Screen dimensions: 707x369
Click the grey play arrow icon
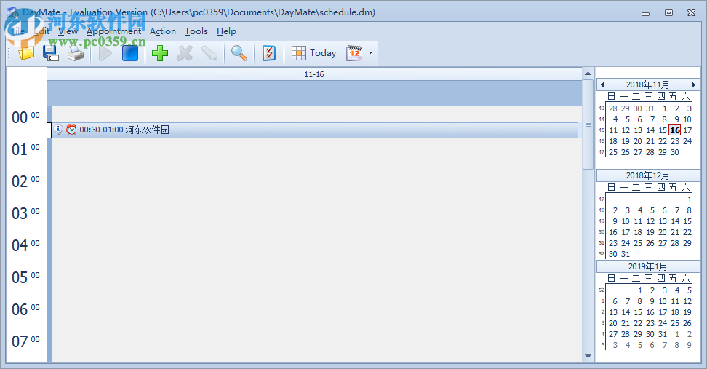[105, 53]
